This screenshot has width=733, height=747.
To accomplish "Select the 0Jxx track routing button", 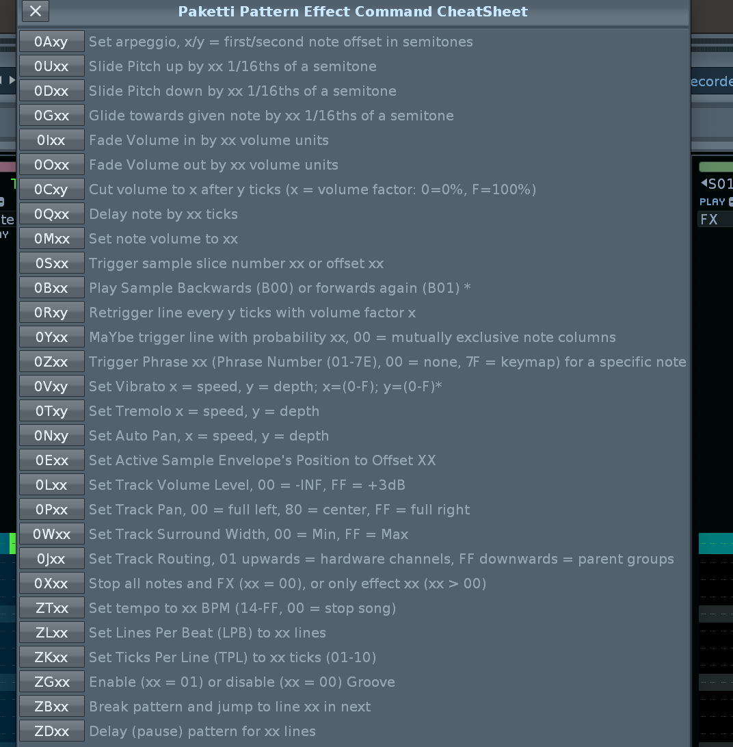I will (52, 559).
